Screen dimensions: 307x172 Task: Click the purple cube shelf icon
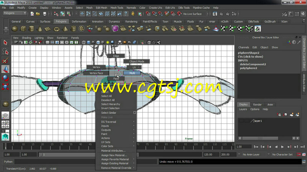[115, 29]
